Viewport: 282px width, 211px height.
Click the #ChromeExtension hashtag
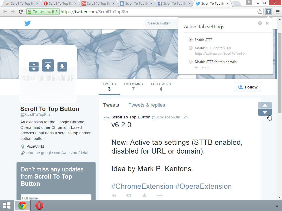tap(142, 187)
